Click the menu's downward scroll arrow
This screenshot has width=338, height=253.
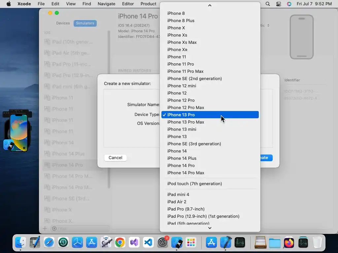[x=210, y=228]
